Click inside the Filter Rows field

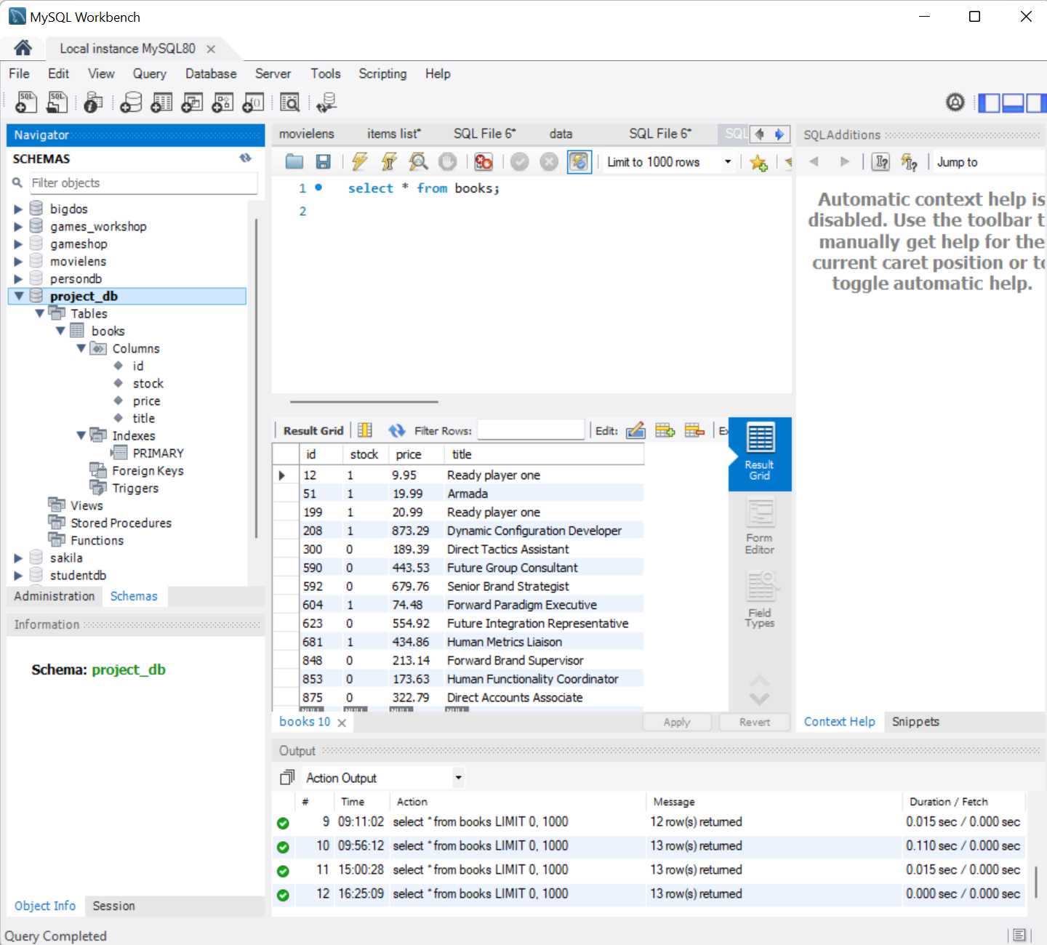point(531,430)
